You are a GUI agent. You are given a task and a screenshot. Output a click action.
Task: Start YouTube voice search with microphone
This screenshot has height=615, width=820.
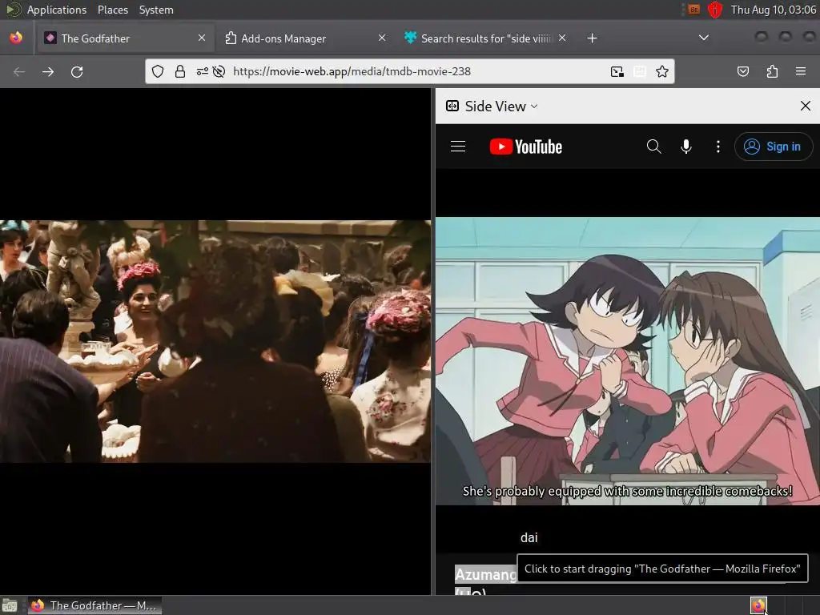tap(686, 147)
